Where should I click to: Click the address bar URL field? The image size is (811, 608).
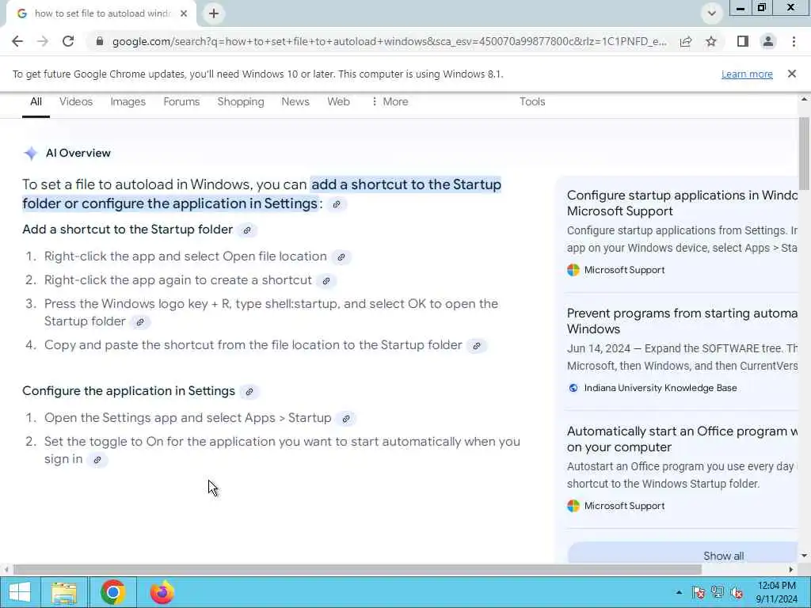click(x=389, y=41)
